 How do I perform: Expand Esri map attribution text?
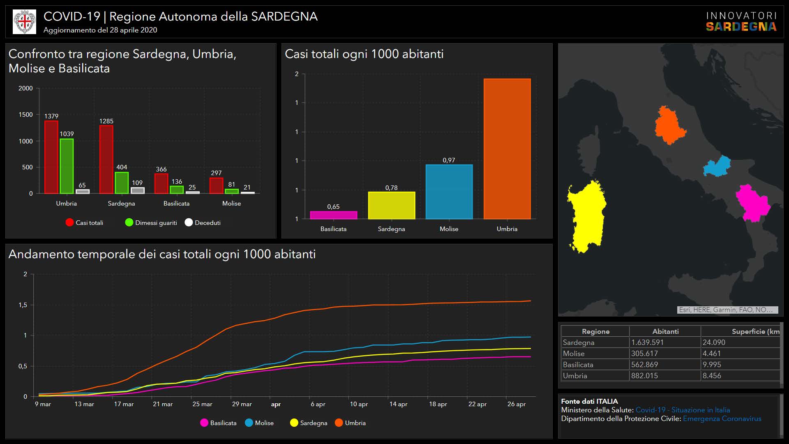pos(727,310)
